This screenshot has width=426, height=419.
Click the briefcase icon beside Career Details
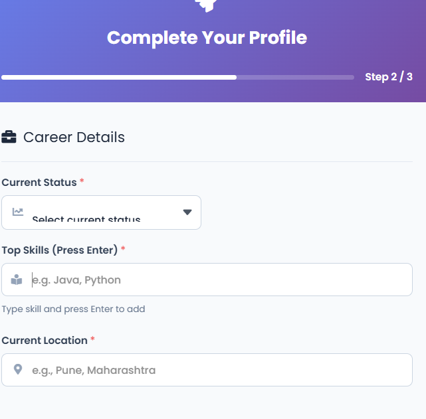coord(9,137)
